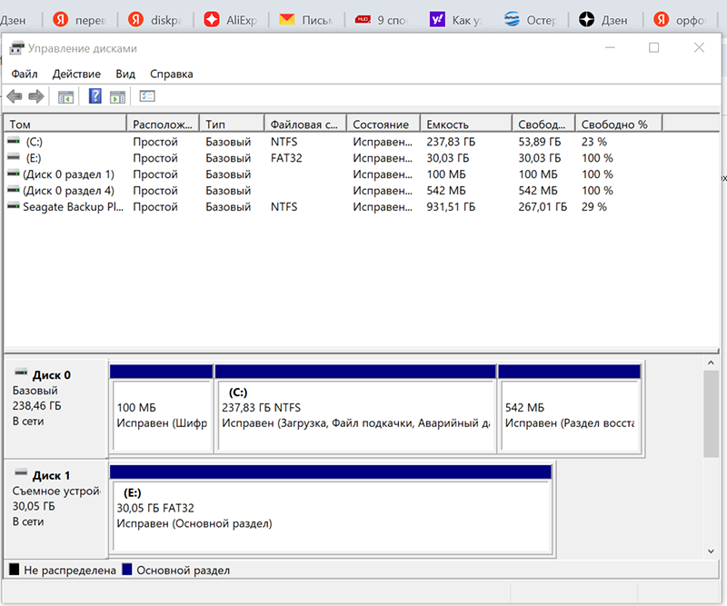
Task: Sort by the Свободно % column header
Action: (619, 124)
